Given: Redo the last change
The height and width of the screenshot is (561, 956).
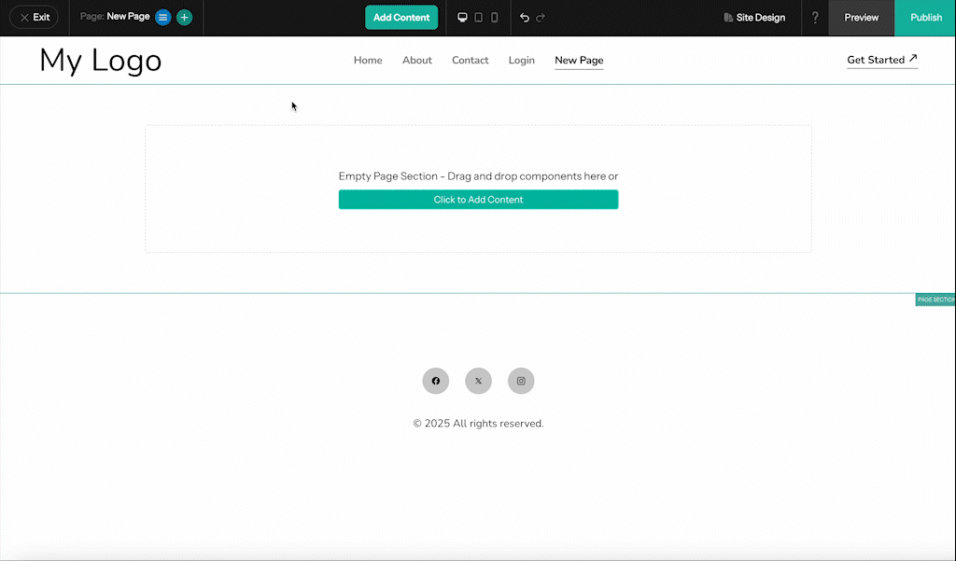Looking at the screenshot, I should click(541, 17).
